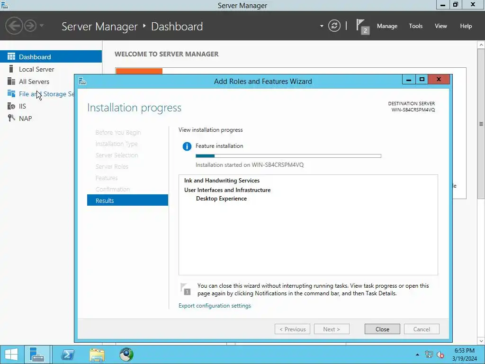Click the Previous button in the wizard
This screenshot has width=485, height=364.
click(292, 329)
